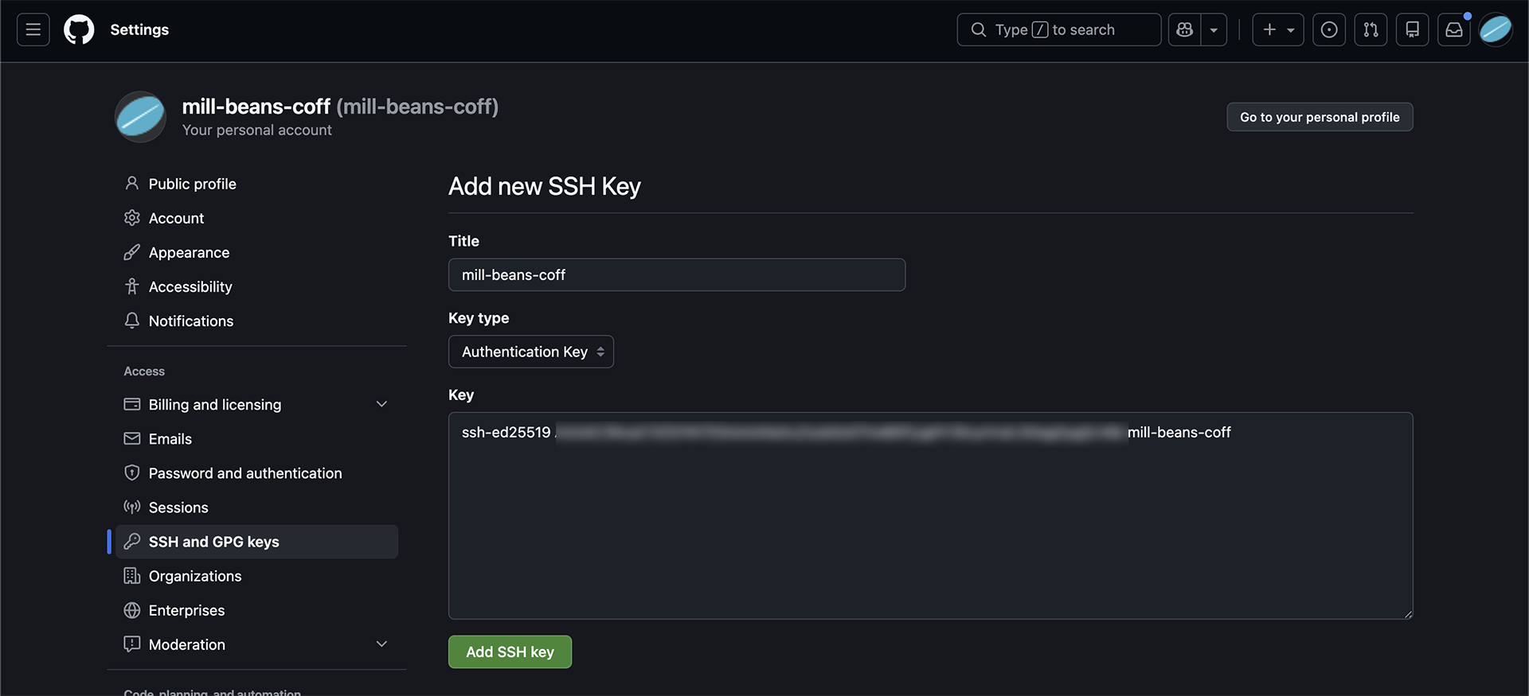1529x696 pixels.
Task: Expand the Moderation section
Action: point(381,644)
